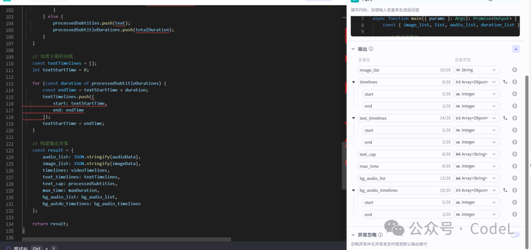Delete the end field under text_timelines
The width and height of the screenshot is (531, 250).
click(514, 142)
